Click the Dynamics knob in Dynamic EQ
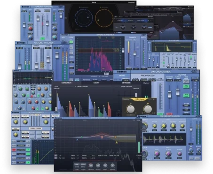213x174 pixels. point(98,166)
